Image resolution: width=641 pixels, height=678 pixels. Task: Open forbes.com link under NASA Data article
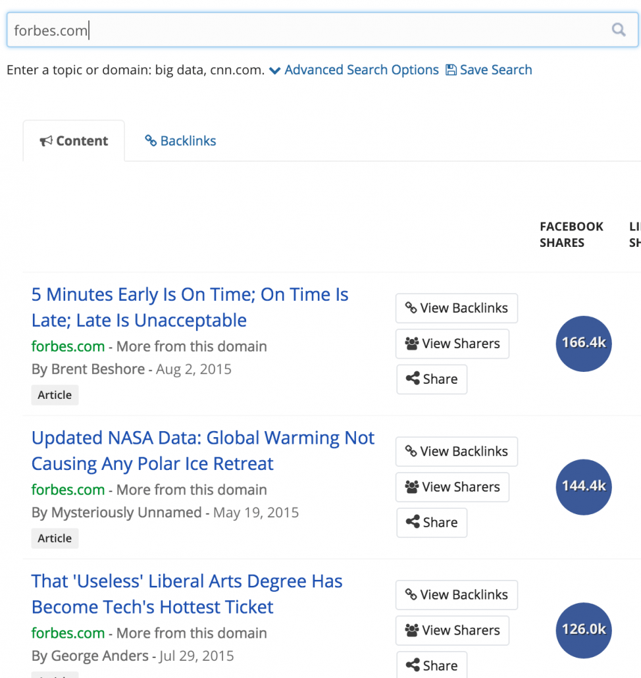(68, 490)
